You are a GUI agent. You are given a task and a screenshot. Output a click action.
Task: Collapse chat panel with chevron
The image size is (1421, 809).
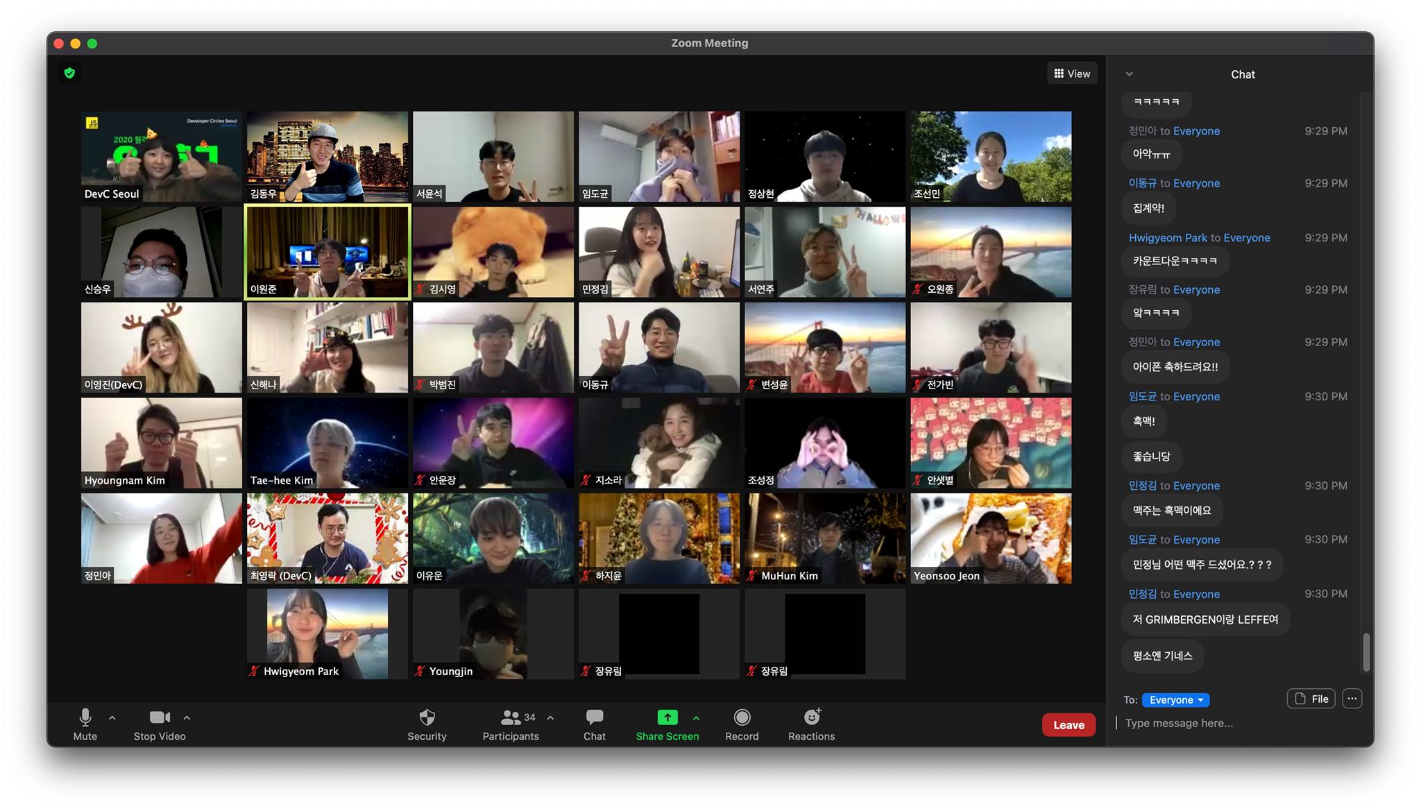tap(1129, 74)
